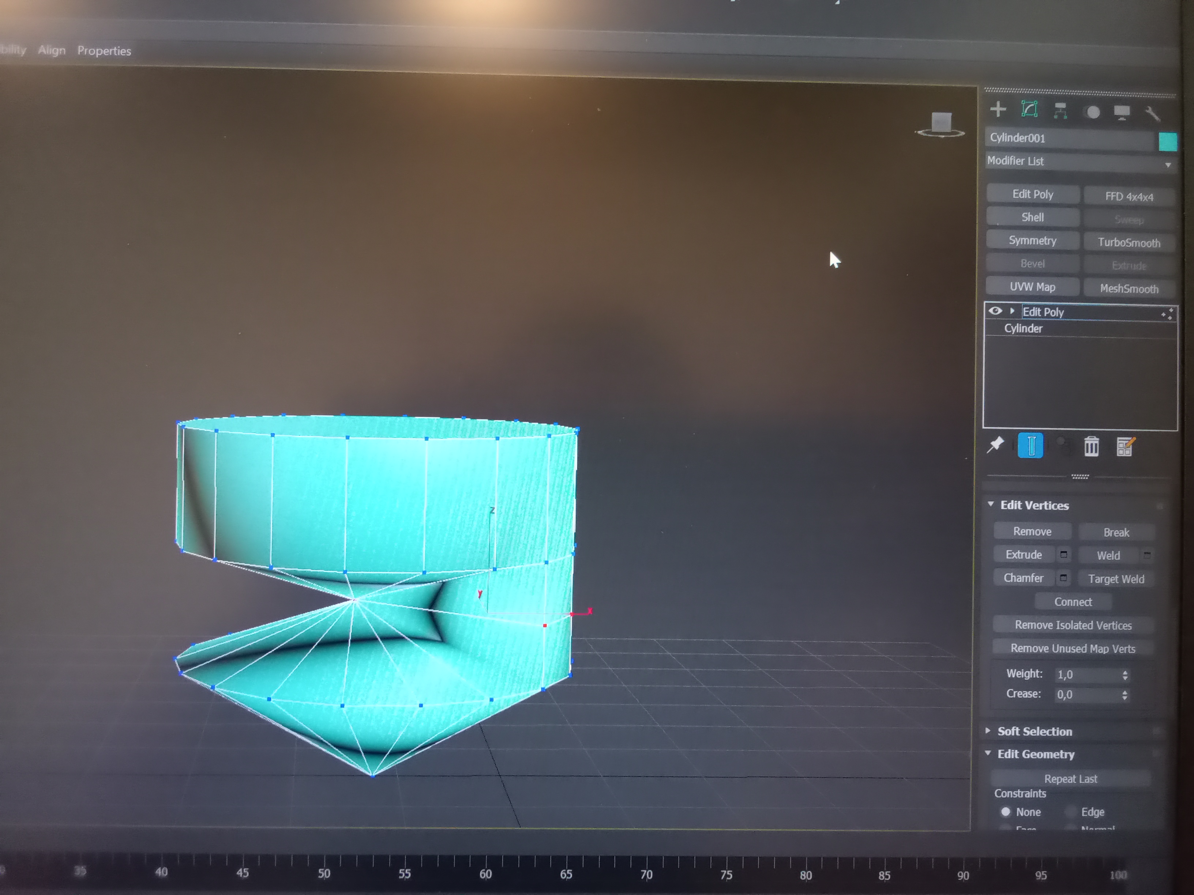Viewport: 1194px width, 895px height.
Task: Hide Edit Poly modifier with eye icon
Action: pos(995,311)
